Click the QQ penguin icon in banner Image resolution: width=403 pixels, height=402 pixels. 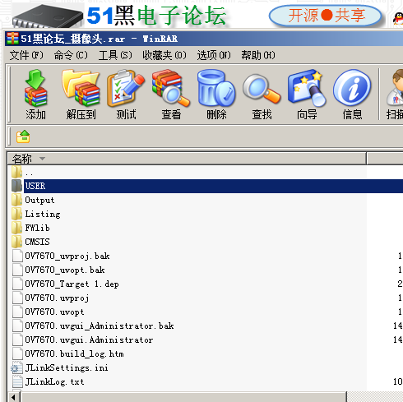[398, 18]
